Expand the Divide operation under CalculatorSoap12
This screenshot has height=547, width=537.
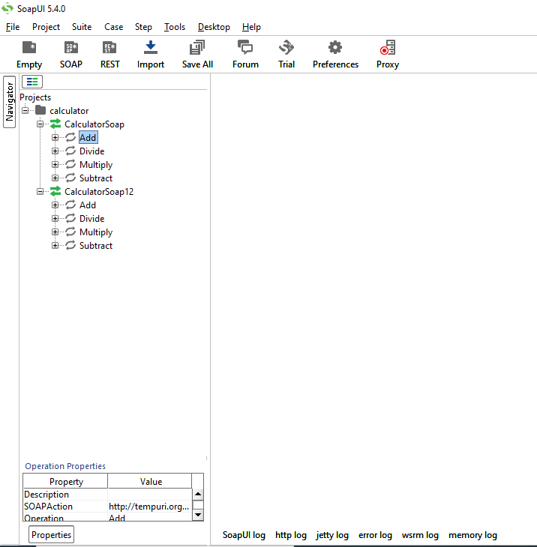[55, 218]
